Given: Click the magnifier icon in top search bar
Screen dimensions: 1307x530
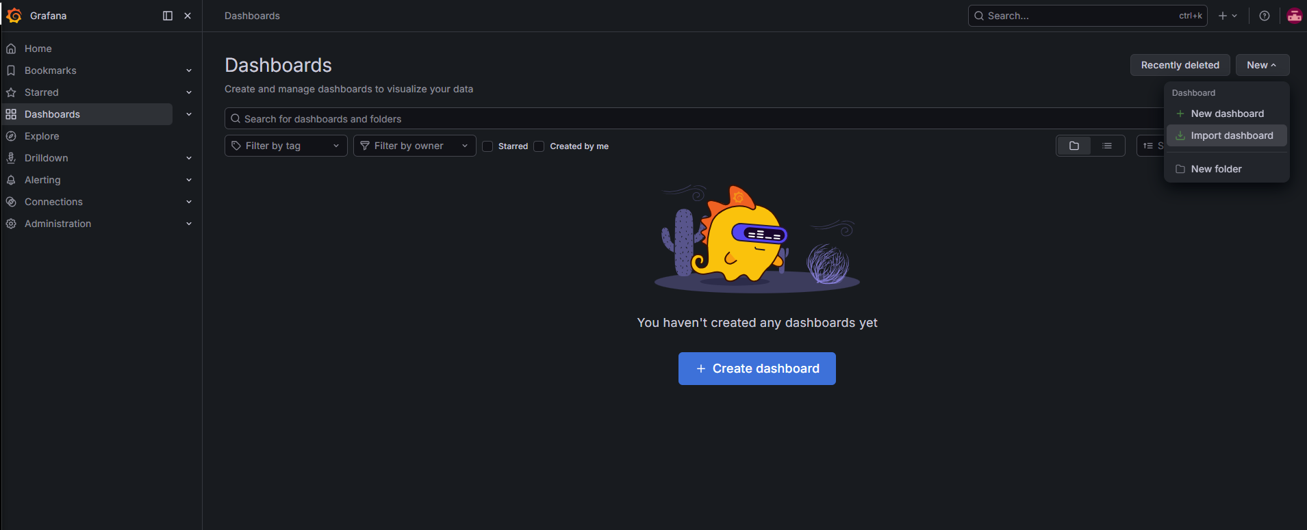Looking at the screenshot, I should point(979,16).
